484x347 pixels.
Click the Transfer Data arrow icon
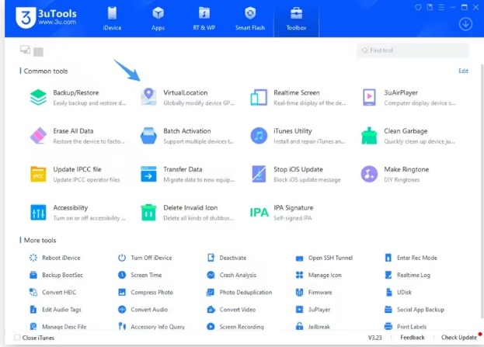[148, 174]
